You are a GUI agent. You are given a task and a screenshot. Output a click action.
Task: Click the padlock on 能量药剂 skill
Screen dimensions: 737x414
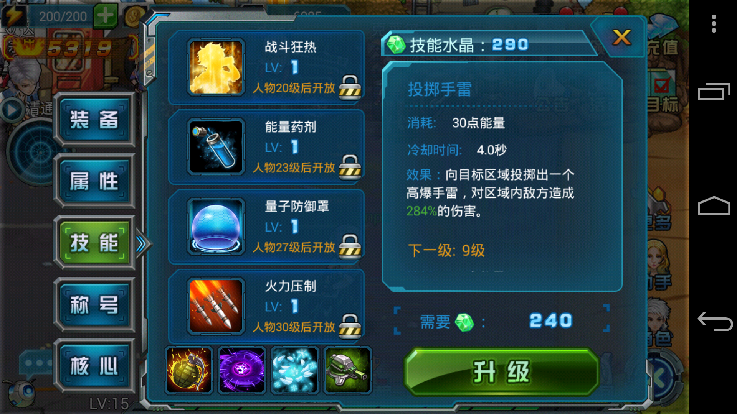tap(350, 167)
